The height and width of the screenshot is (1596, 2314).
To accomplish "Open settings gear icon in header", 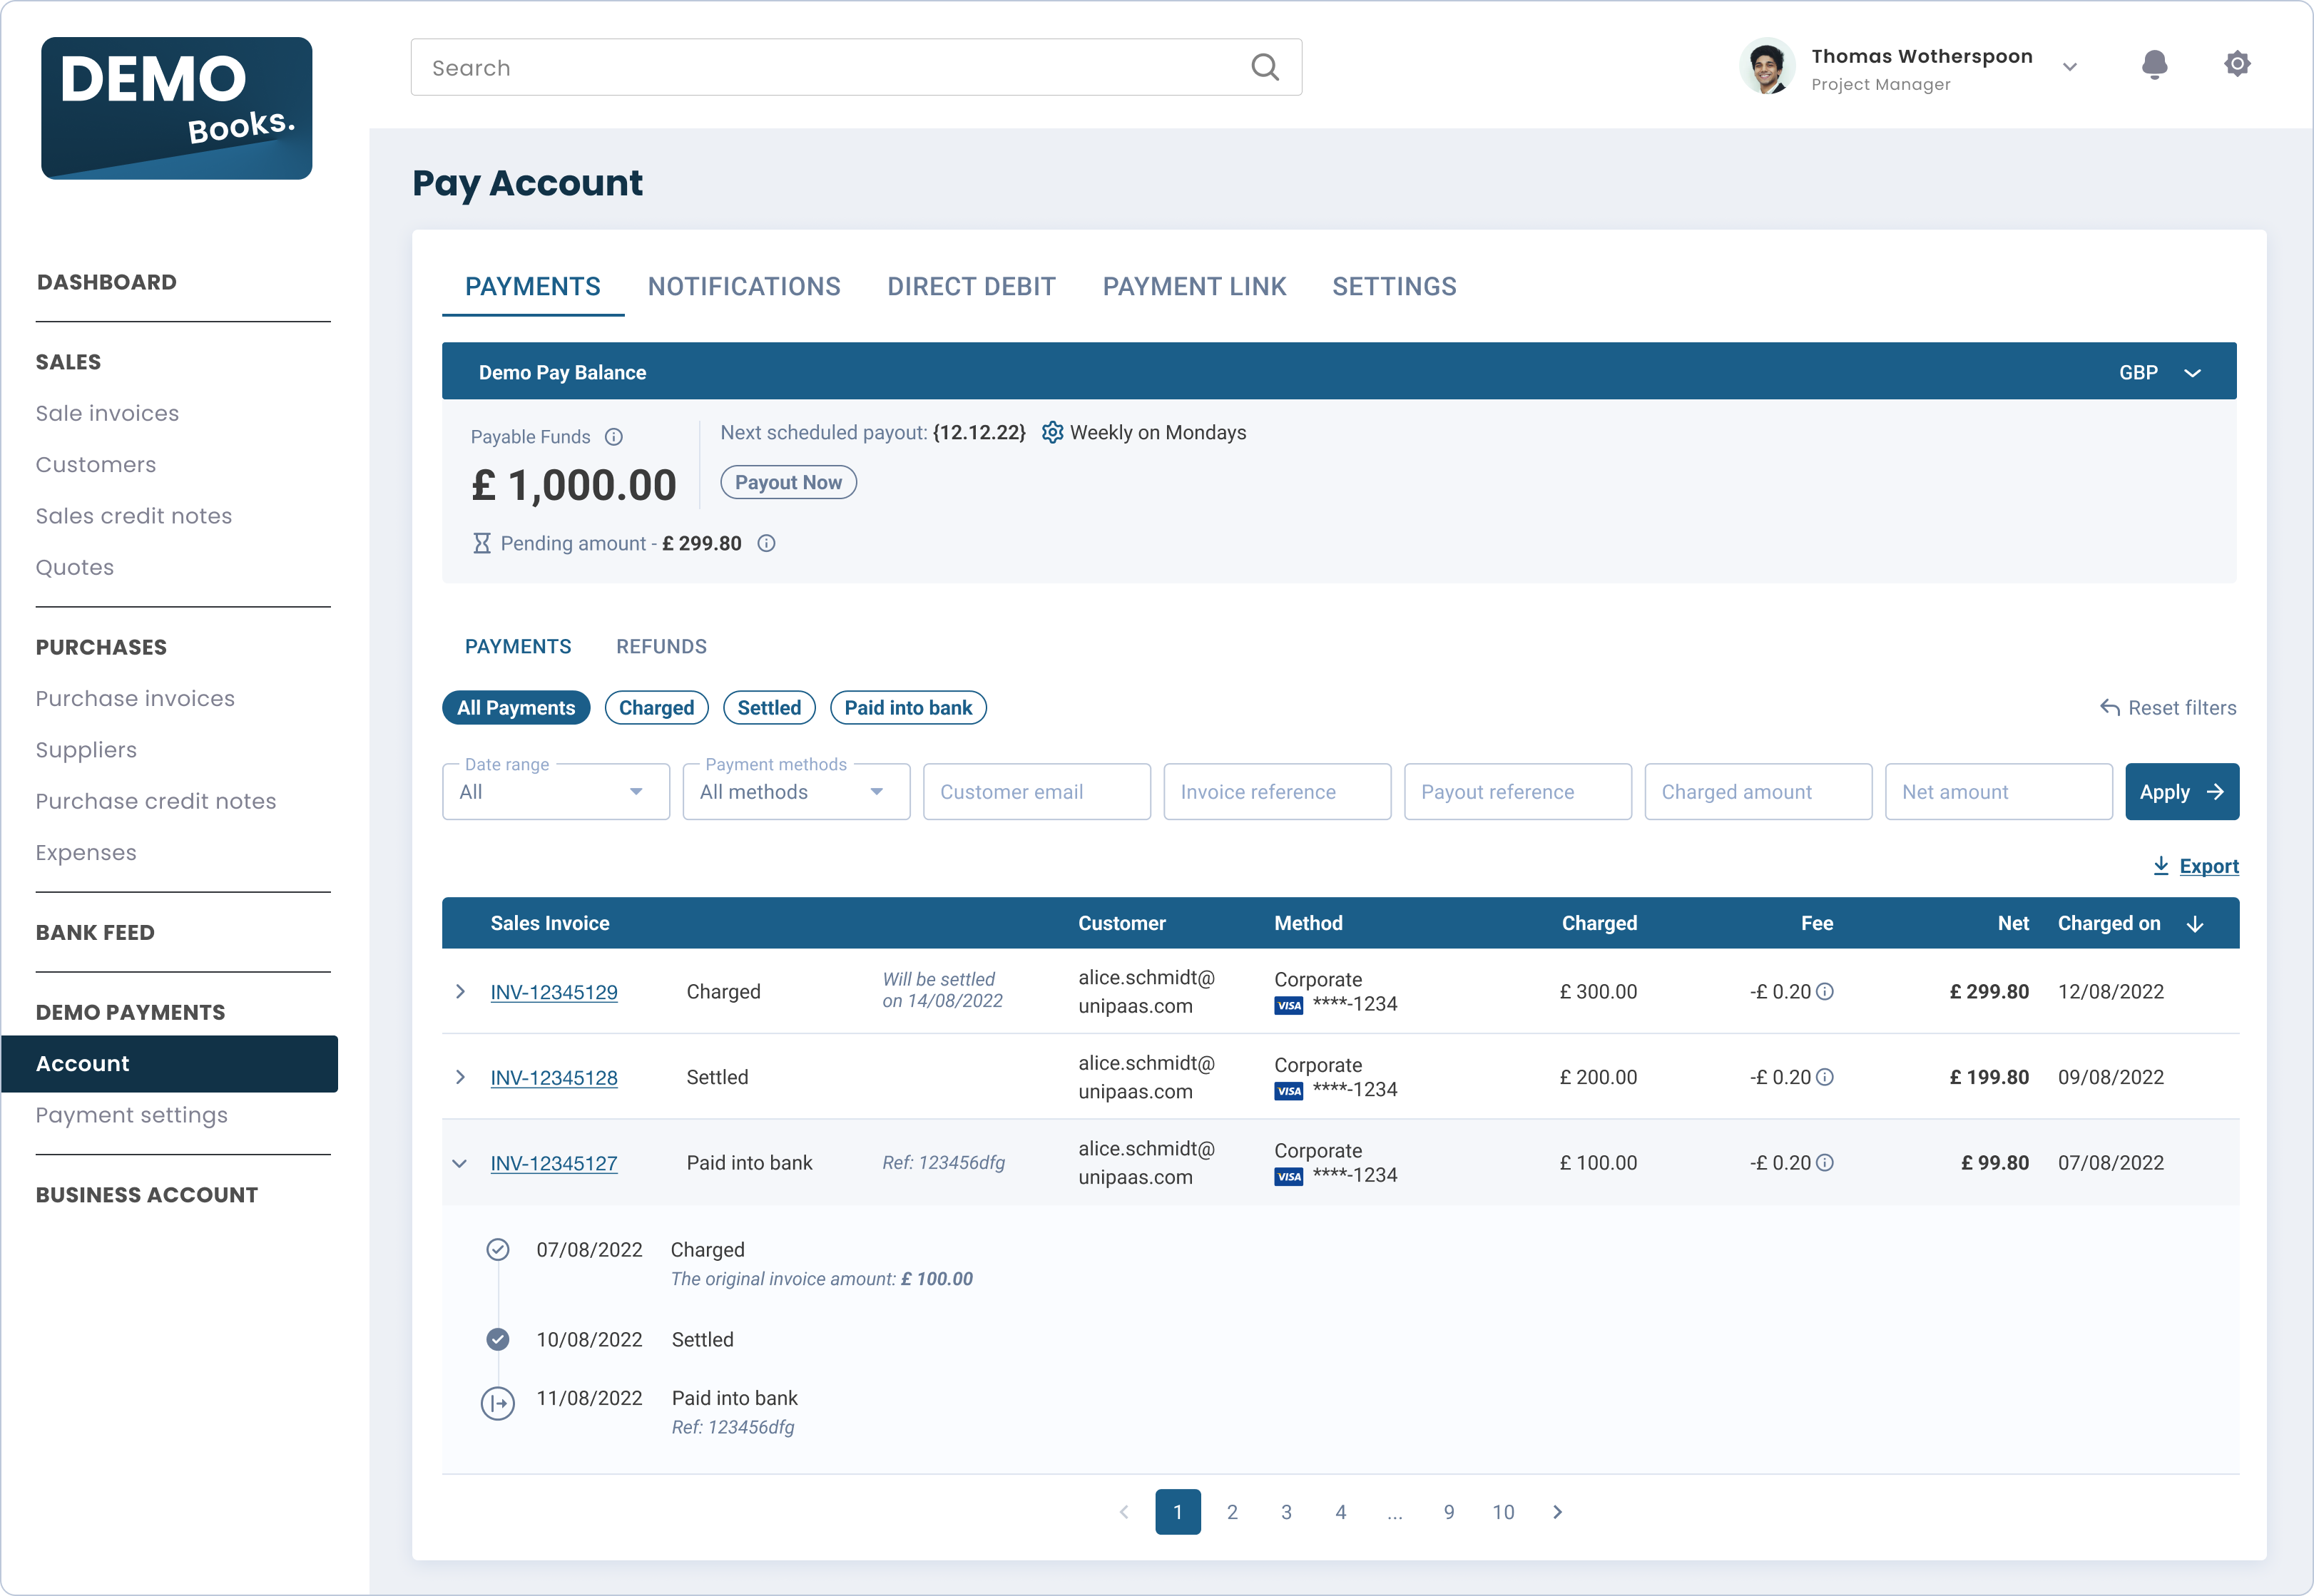I will coord(2237,64).
